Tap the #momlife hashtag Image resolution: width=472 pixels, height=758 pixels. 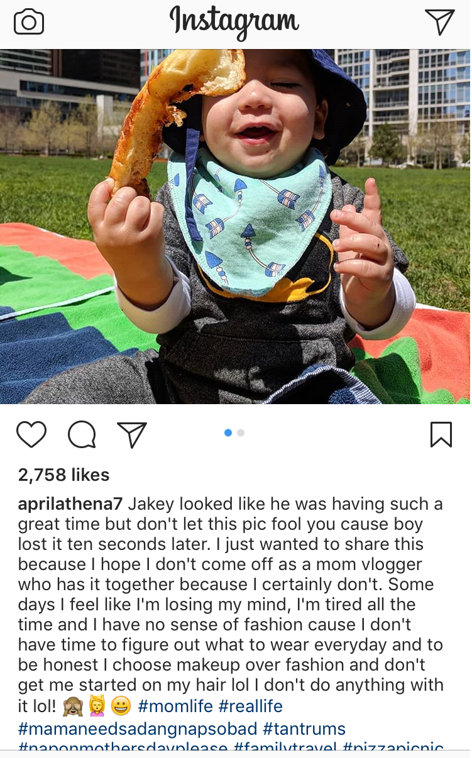pyautogui.click(x=175, y=706)
